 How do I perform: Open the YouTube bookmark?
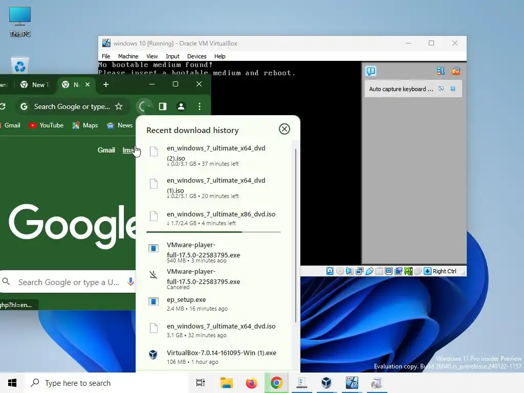(x=46, y=125)
